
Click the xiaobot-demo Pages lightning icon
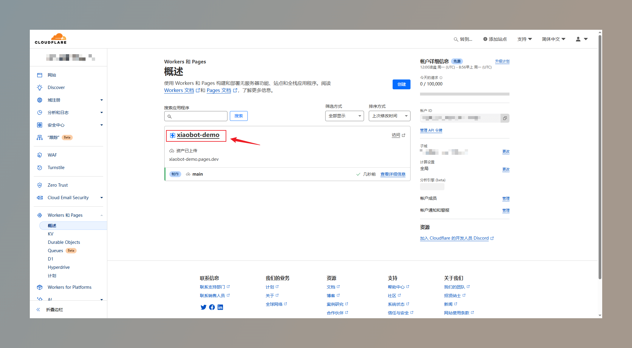click(172, 135)
